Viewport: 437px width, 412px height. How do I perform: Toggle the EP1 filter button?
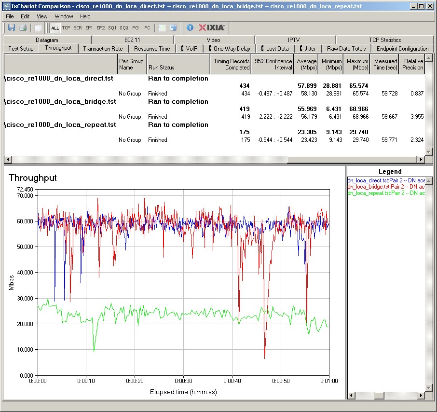tap(89, 28)
